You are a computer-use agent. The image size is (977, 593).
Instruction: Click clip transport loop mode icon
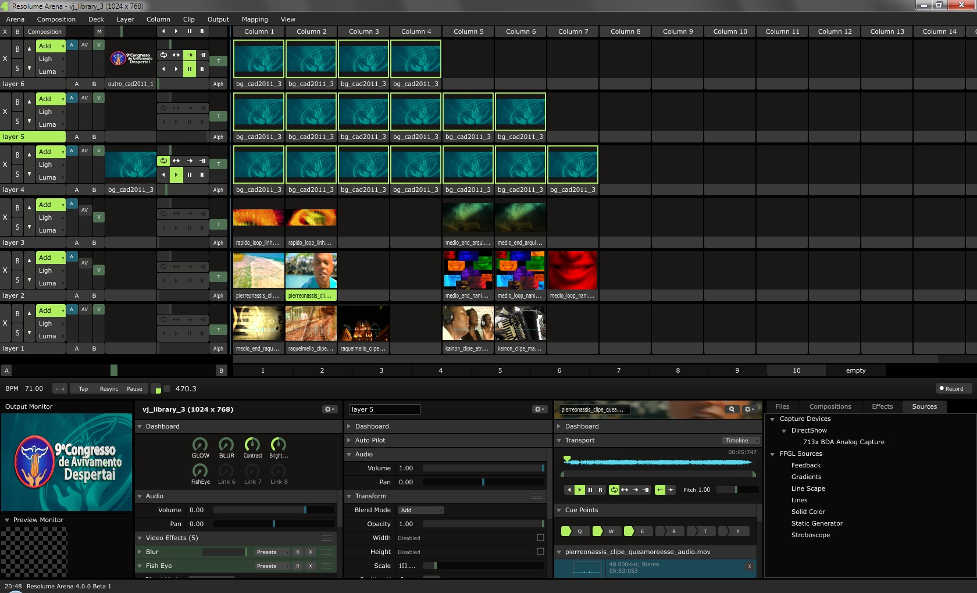click(614, 490)
